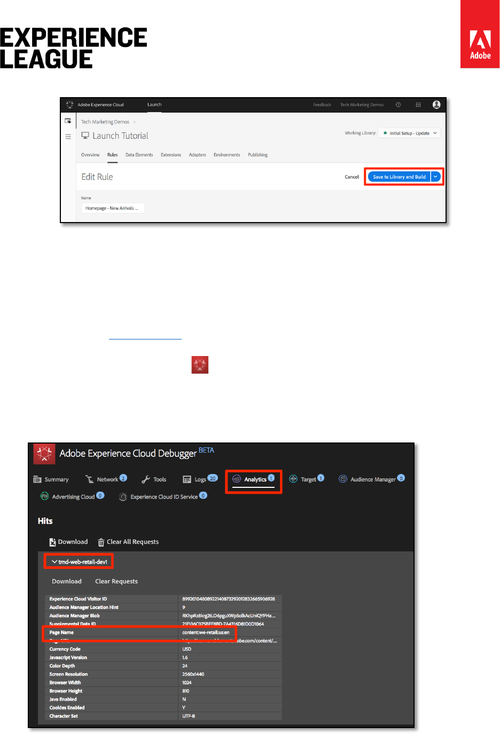Image resolution: width=500 pixels, height=735 pixels.
Task: Click the Cookies Enabled row label
Action: 67,708
